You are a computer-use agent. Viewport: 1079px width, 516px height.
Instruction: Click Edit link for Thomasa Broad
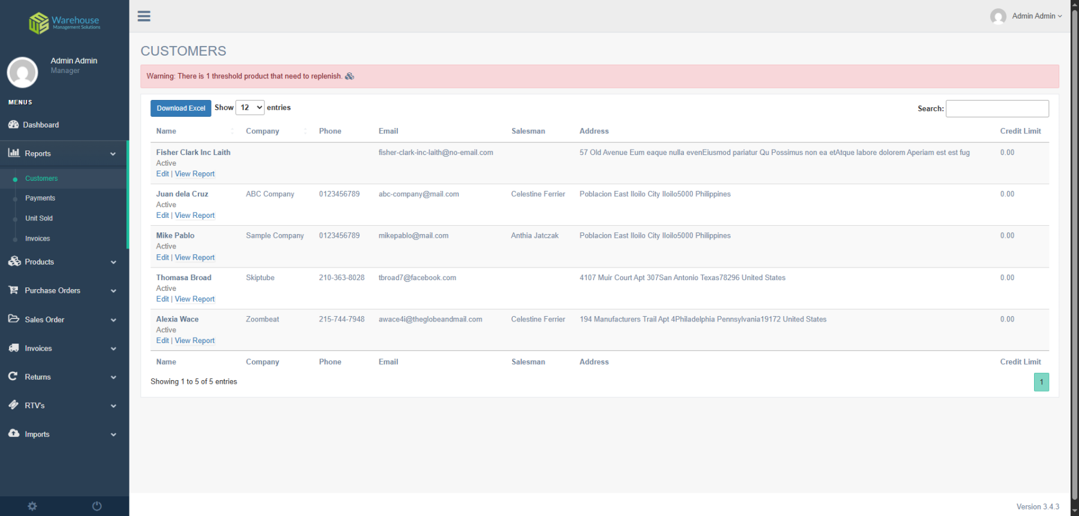(162, 299)
